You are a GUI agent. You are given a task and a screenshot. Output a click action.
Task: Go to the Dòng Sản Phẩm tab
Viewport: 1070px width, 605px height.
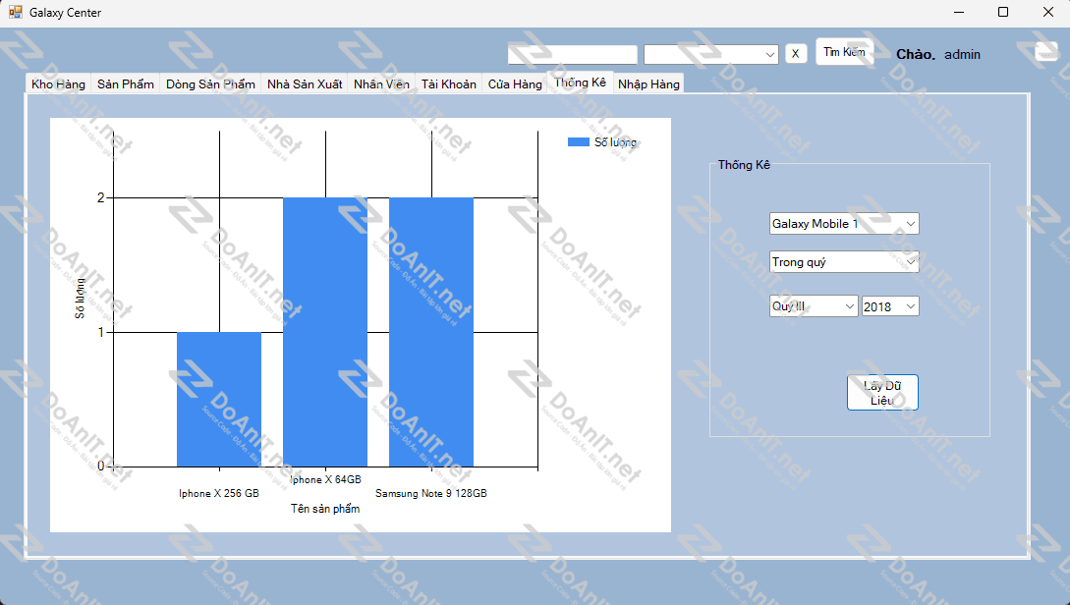pyautogui.click(x=210, y=83)
